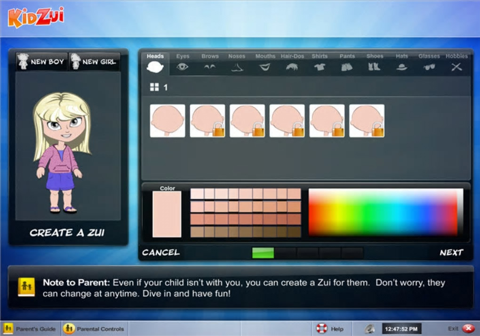Image resolution: width=480 pixels, height=336 pixels.
Task: Select the sixth locked head thumbnail
Action: [x=367, y=121]
